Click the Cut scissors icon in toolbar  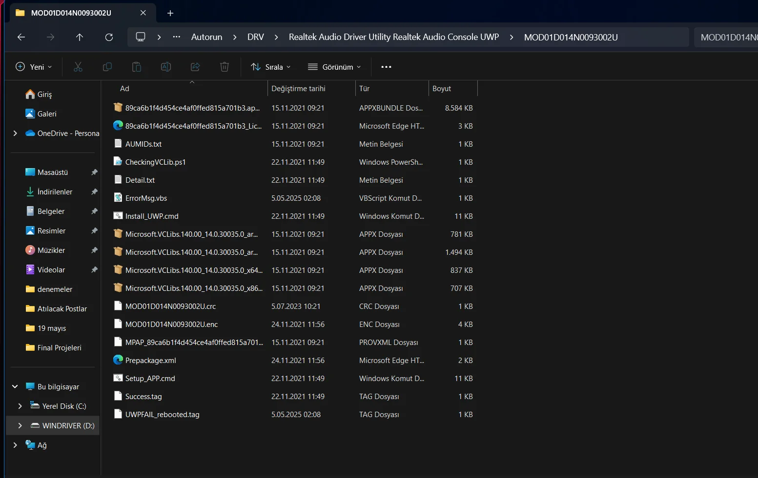point(78,67)
